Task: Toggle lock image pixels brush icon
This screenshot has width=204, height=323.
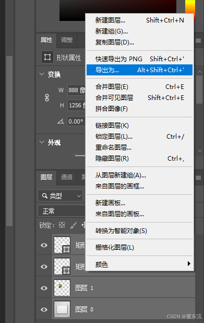Action: tap(73, 225)
